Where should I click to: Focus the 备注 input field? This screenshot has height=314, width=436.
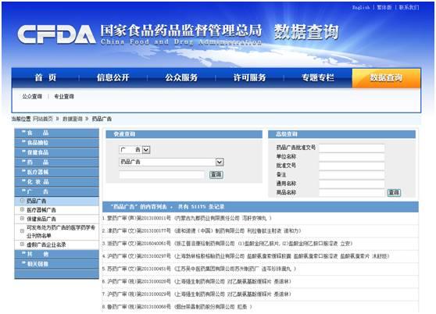352,175
